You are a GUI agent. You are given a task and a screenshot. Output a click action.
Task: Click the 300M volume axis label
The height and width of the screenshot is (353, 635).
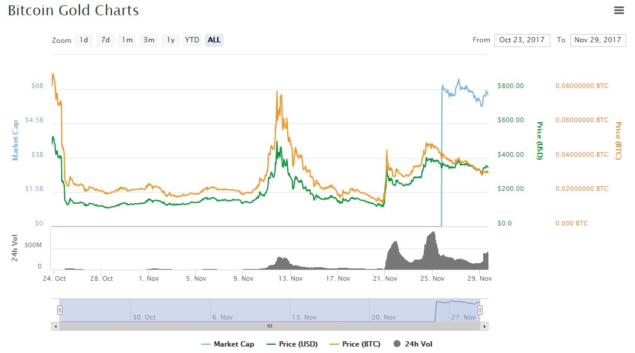(x=33, y=245)
